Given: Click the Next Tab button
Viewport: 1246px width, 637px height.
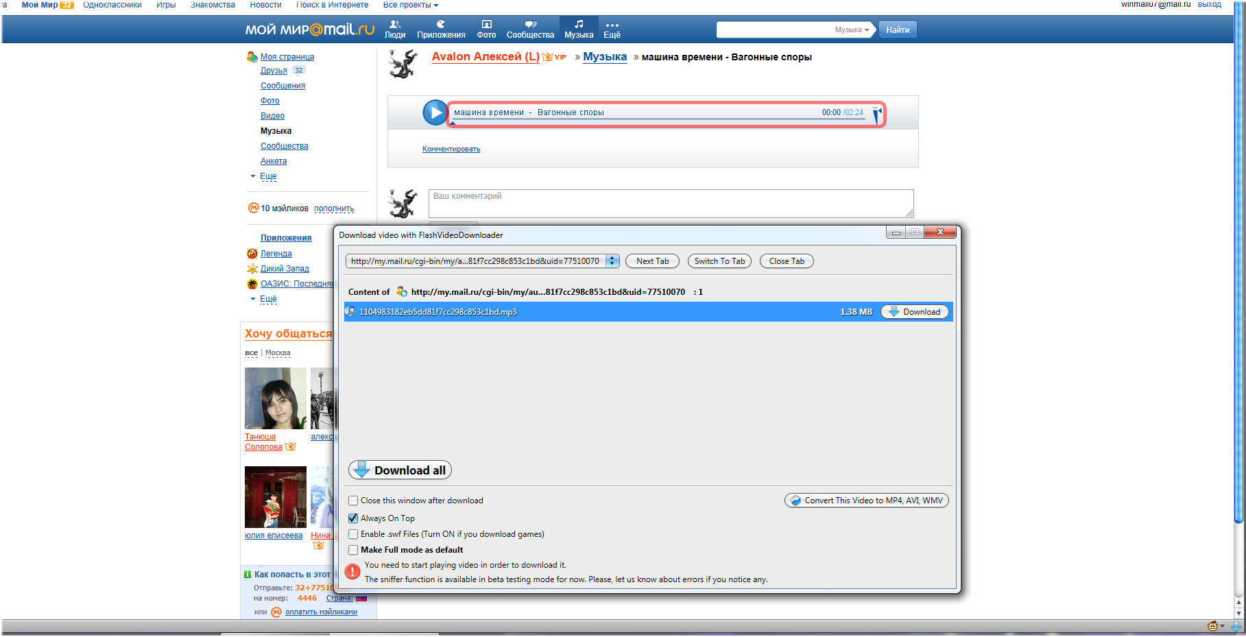Looking at the screenshot, I should tap(652, 261).
